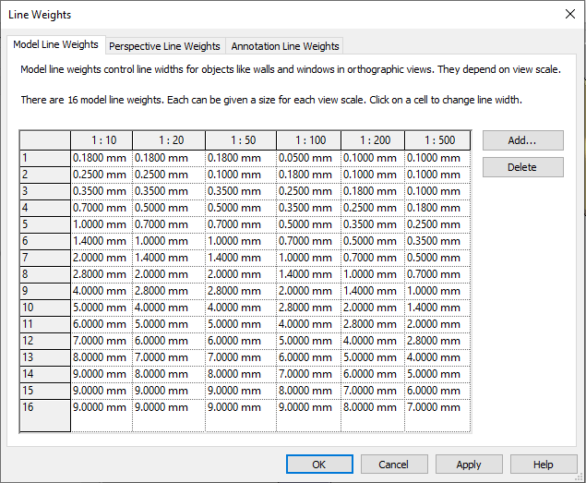Click row 16 cell under 1 : 500

437,407
